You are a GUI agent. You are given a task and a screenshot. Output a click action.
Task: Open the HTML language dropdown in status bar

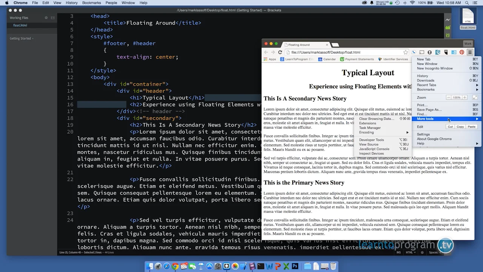410,252
